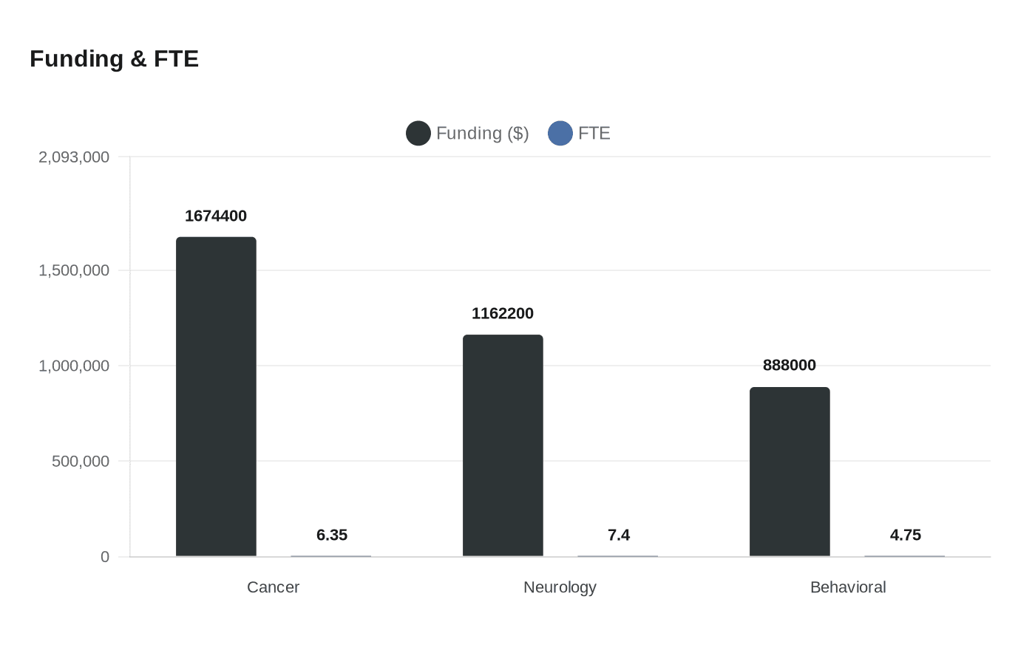Click the 6.35 FTE value label

click(x=332, y=536)
